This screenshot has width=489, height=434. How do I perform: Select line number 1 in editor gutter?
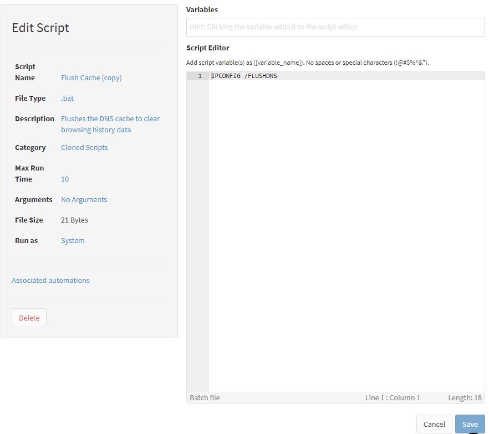pyautogui.click(x=200, y=76)
